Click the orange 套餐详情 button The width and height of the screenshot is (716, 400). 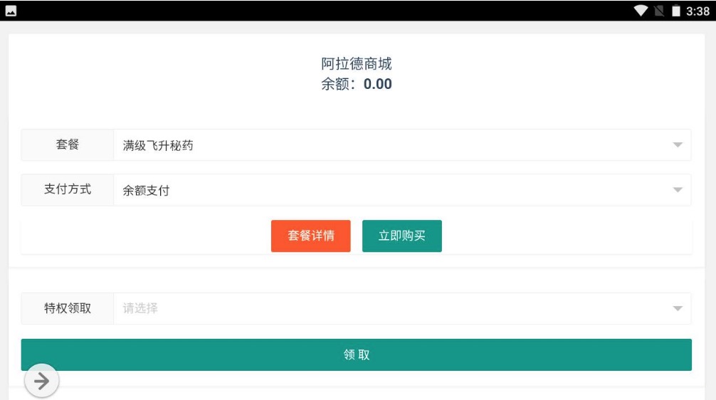[x=310, y=236]
